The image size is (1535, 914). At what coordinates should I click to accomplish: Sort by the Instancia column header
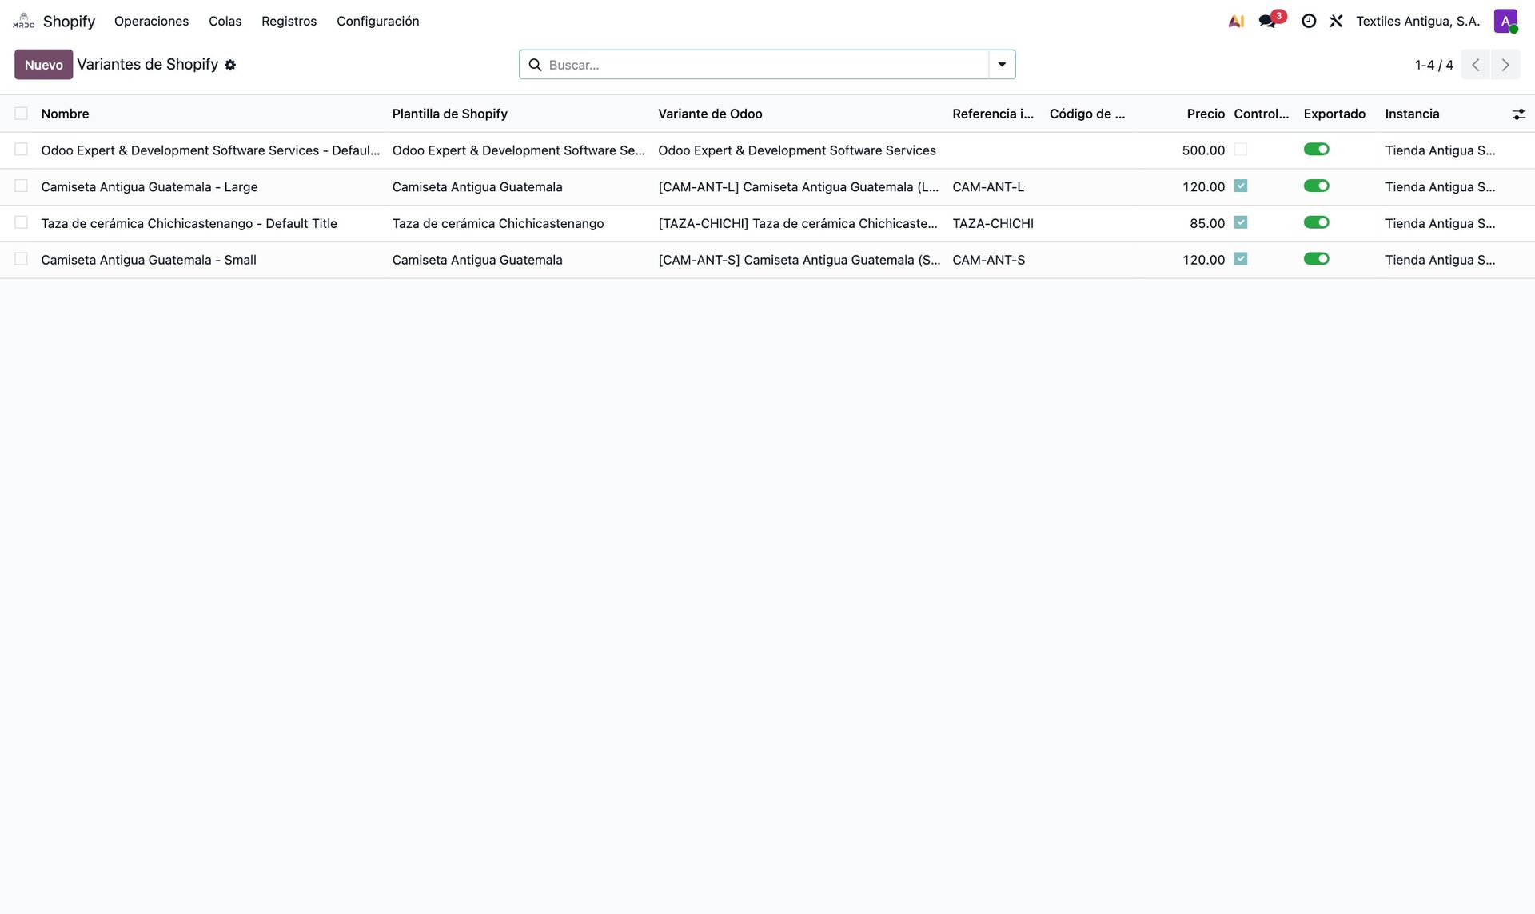tap(1412, 114)
